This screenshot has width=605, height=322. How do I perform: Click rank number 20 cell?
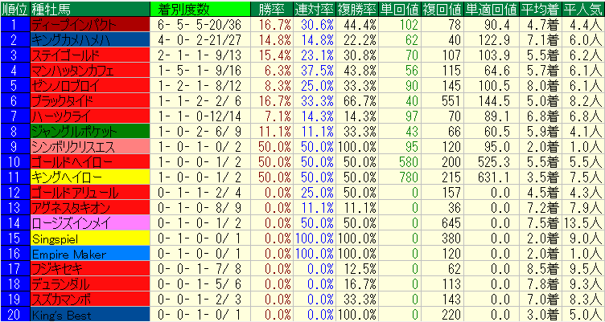pos(14,316)
